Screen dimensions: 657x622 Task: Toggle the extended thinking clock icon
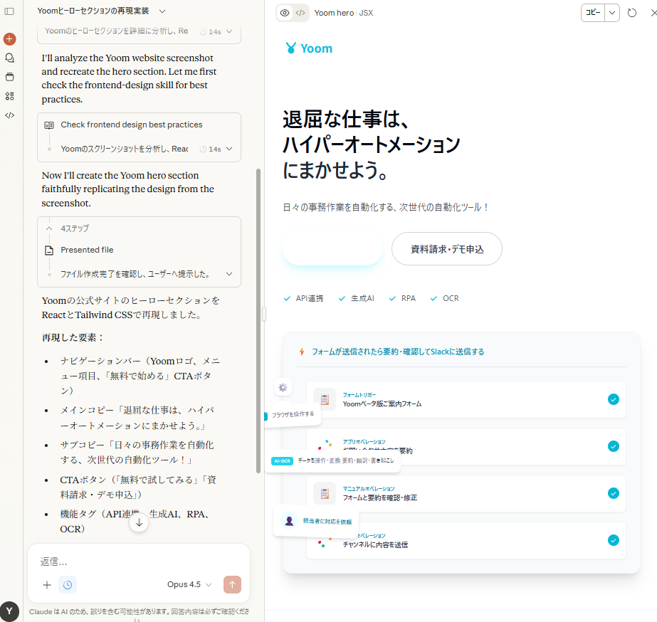click(x=68, y=585)
